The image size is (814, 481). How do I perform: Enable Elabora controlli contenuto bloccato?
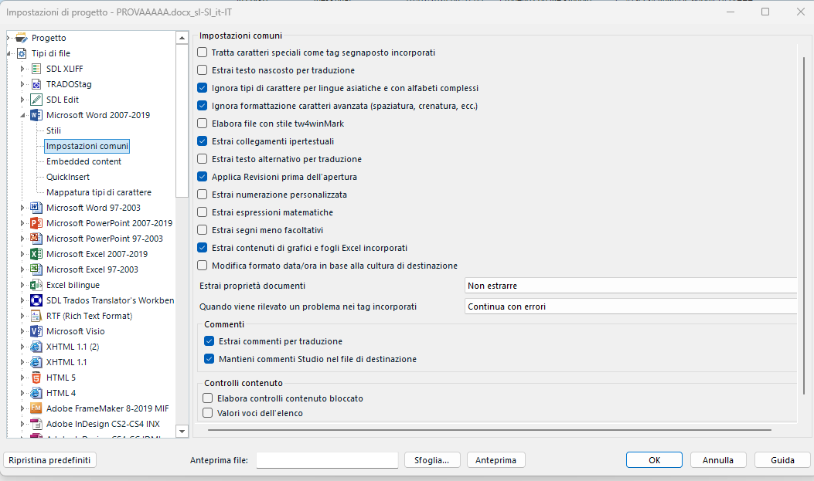(208, 398)
